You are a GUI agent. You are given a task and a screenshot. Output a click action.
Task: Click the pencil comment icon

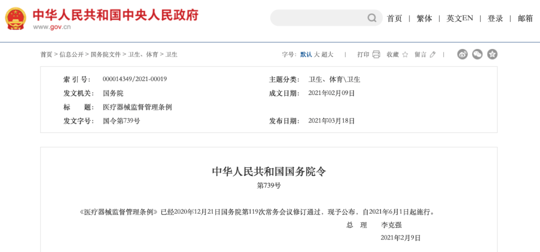[x=433, y=54]
